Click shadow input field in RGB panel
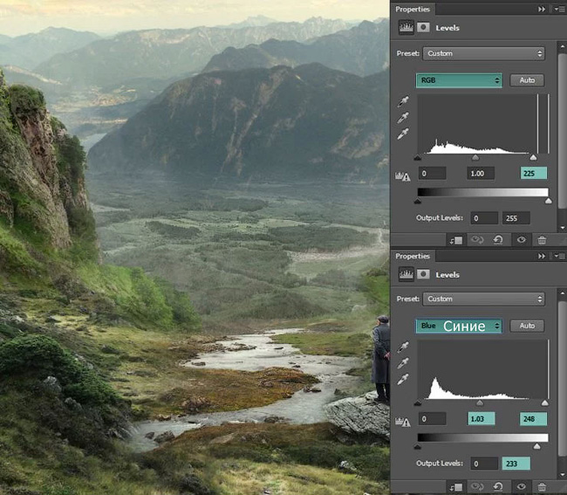Image resolution: width=567 pixels, height=495 pixels. tap(432, 174)
